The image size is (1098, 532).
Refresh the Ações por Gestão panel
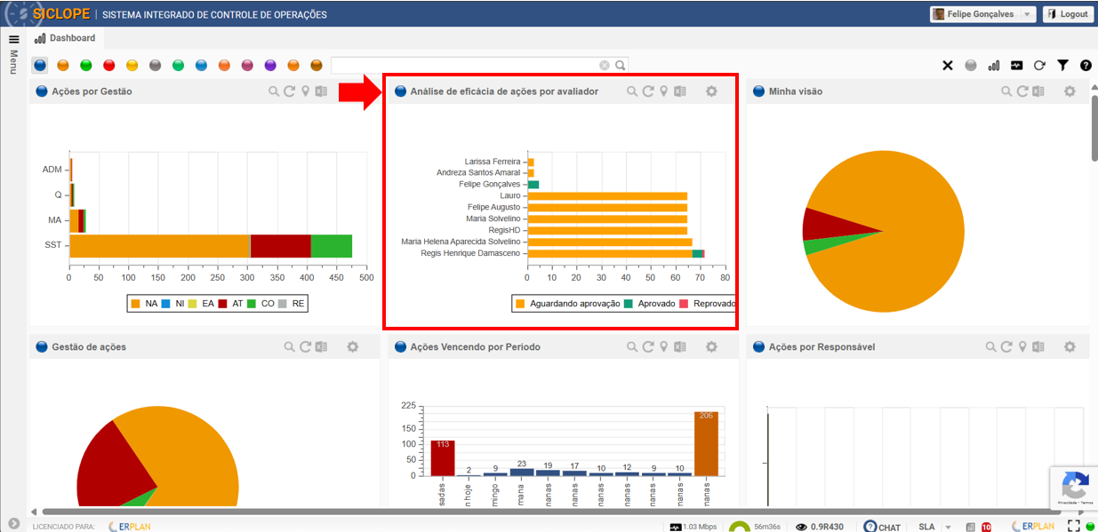coord(290,91)
